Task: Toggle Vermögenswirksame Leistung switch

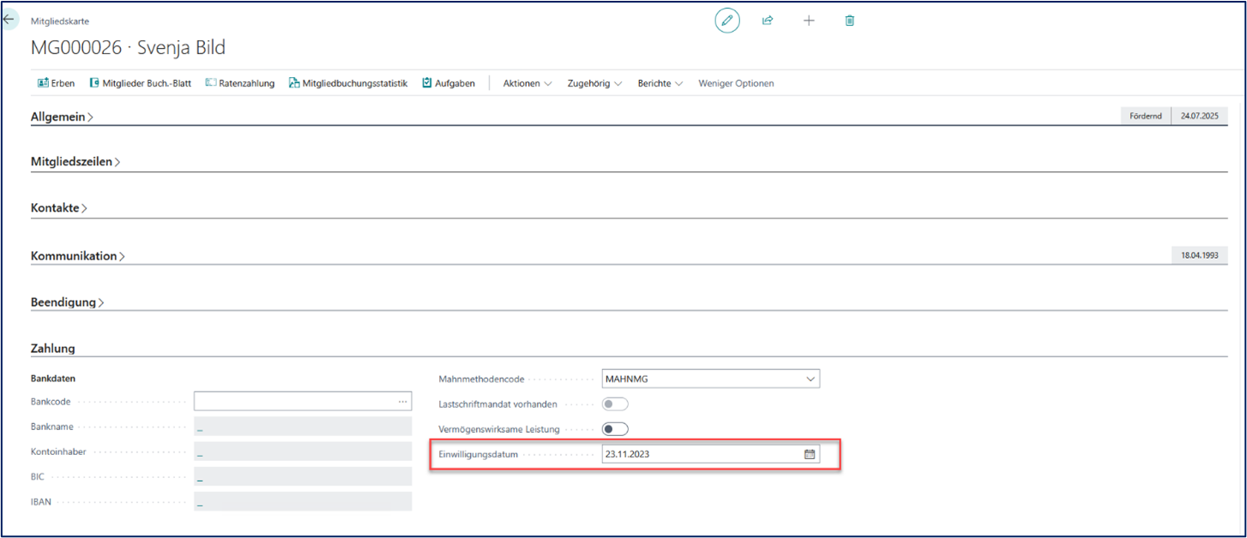Action: click(615, 429)
